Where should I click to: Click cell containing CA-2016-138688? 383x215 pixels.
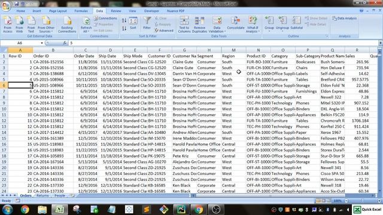click(53, 73)
